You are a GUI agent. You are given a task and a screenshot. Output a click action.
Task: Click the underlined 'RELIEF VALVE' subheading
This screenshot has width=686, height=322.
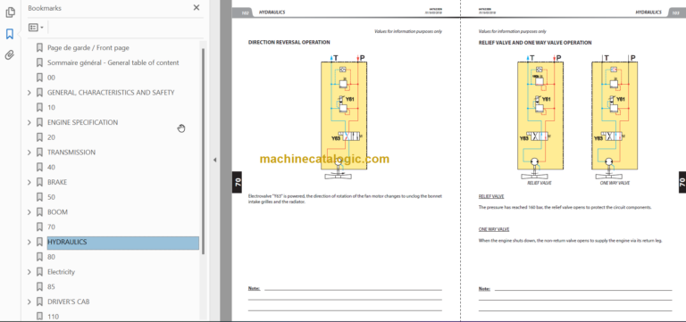(x=491, y=196)
